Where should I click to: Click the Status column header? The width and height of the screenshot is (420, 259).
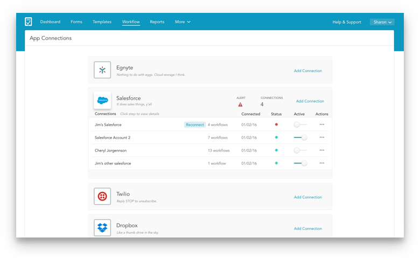coord(276,114)
